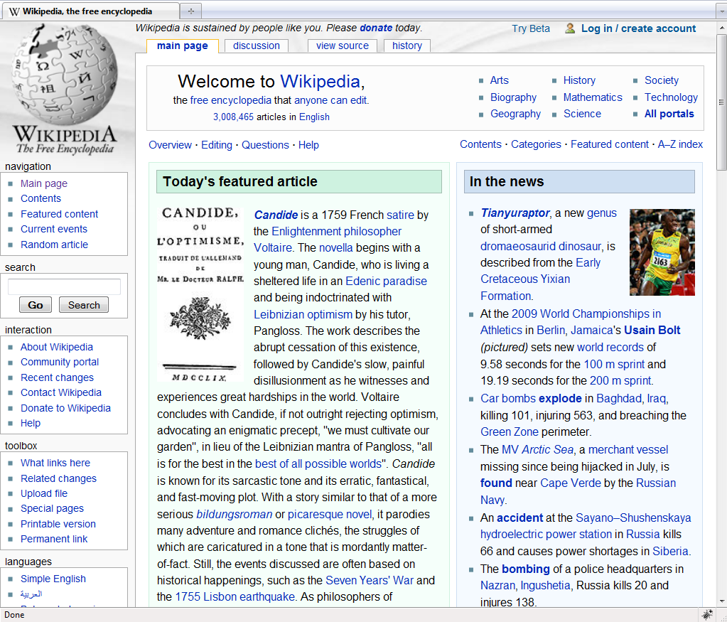This screenshot has width=727, height=622.
Task: Open the Biography portal
Action: 513,97
